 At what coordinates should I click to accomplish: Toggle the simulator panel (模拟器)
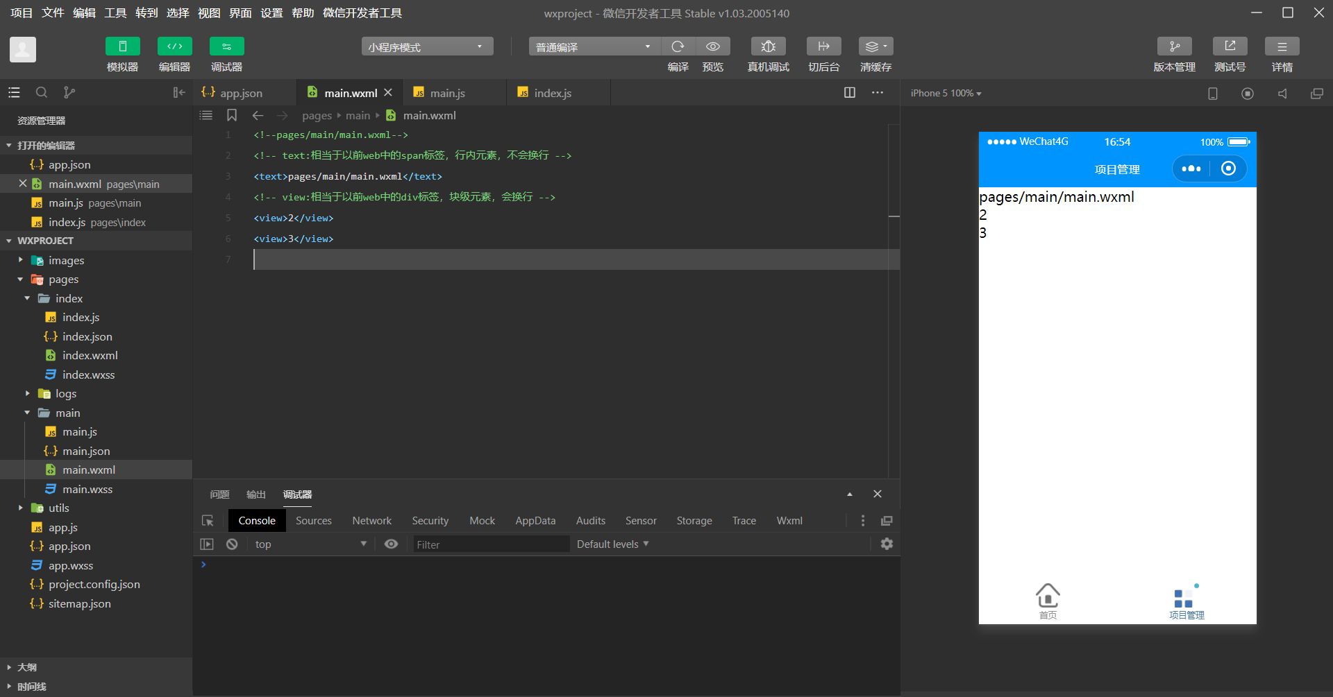[122, 46]
